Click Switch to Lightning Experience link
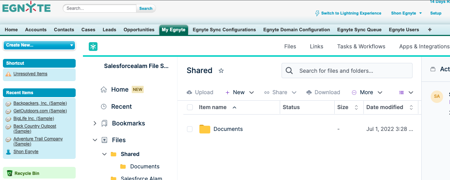Image resolution: width=450 pixels, height=180 pixels. click(351, 13)
